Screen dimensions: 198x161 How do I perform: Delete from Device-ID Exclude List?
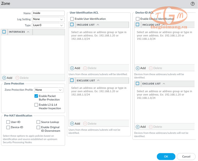pos(155,127)
